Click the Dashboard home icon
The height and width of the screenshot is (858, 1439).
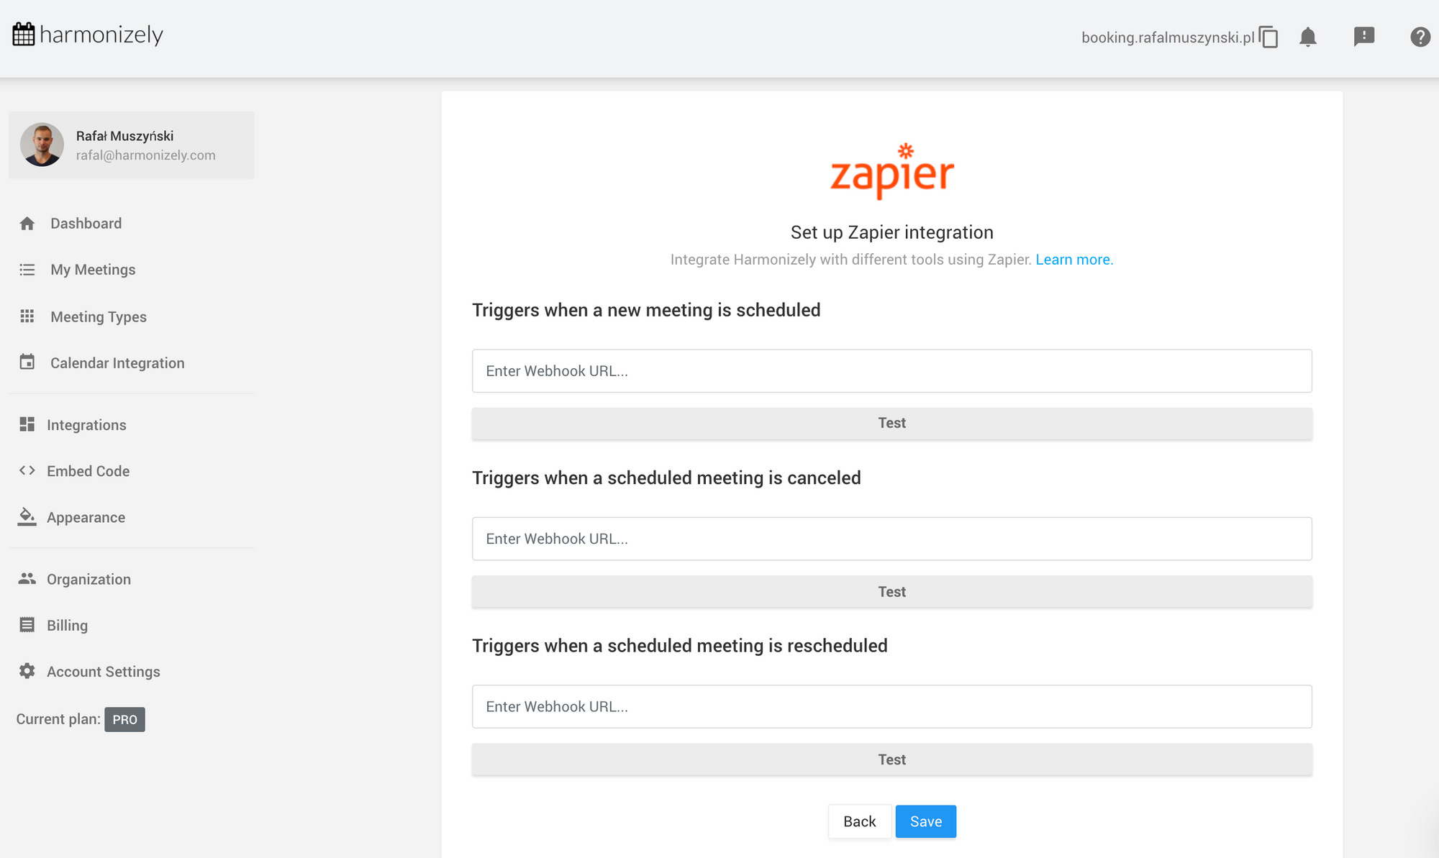27,224
